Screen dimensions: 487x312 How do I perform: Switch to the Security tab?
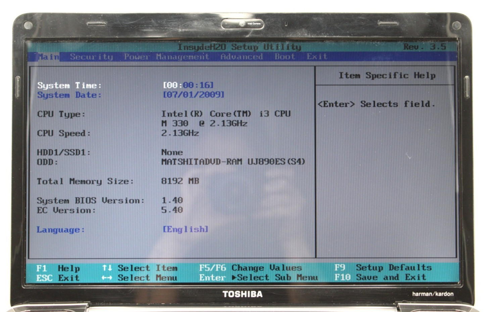pos(92,57)
